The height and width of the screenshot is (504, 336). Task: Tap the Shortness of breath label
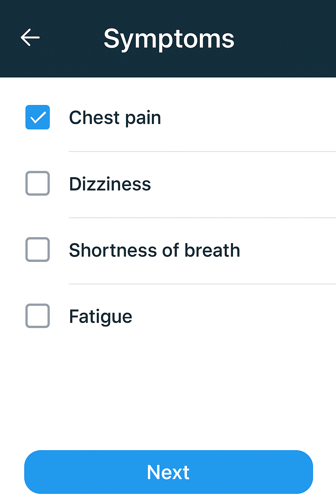[155, 250]
